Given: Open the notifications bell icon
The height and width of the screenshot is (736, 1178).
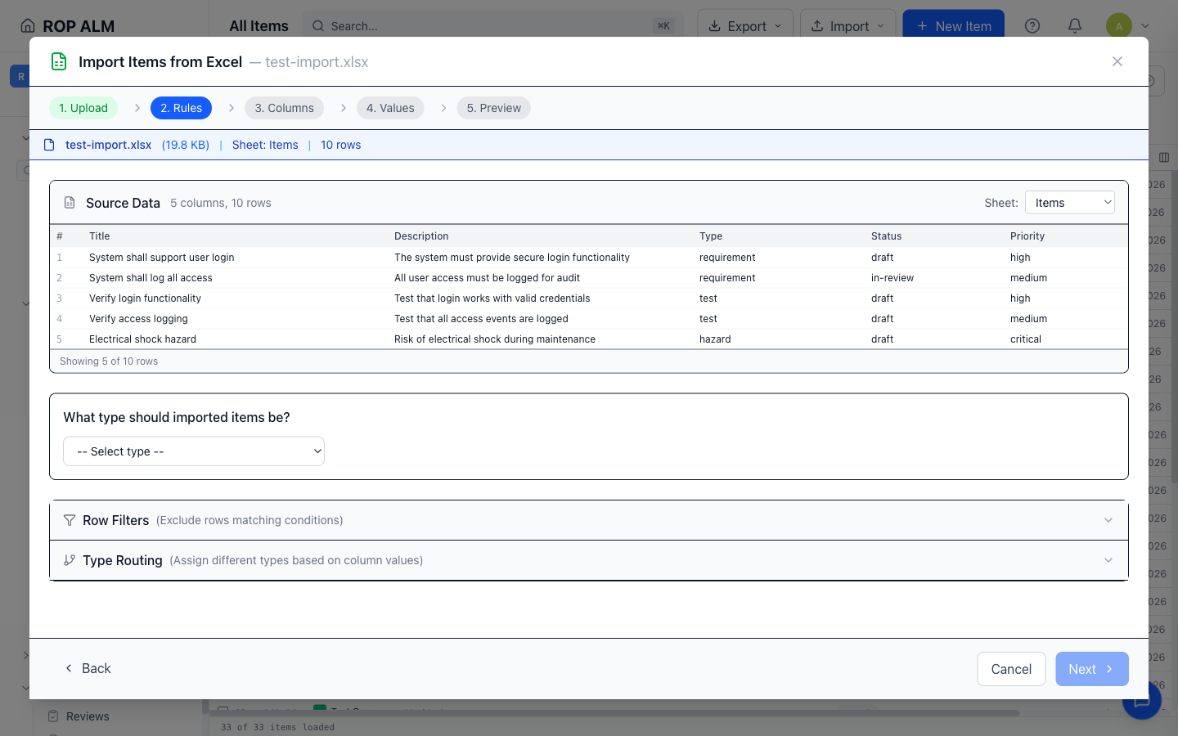Looking at the screenshot, I should click(x=1075, y=25).
